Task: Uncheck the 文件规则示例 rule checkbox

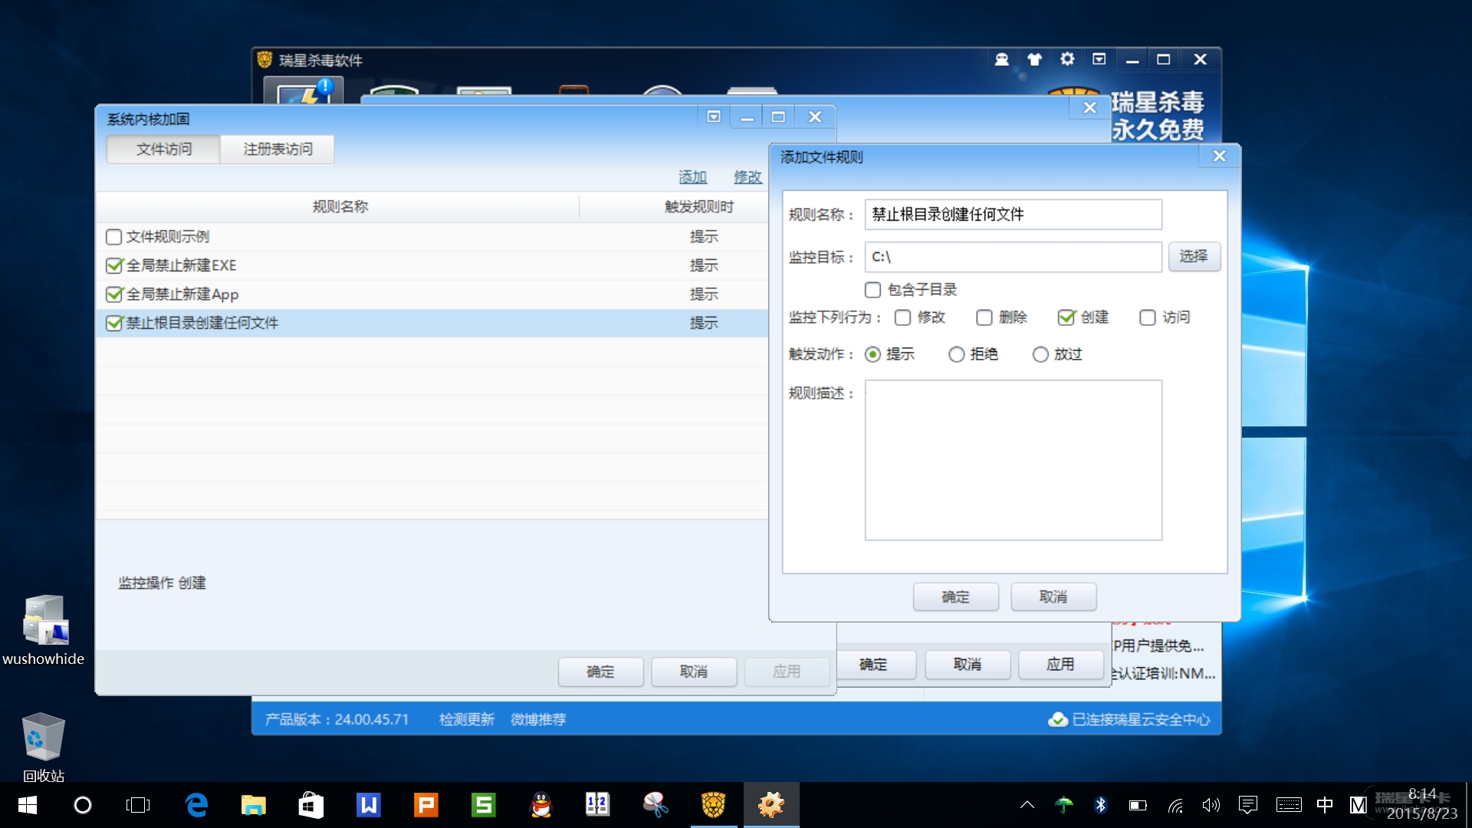Action: click(114, 237)
